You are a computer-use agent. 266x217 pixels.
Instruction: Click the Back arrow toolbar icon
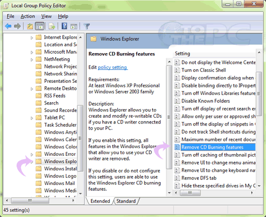8,26
